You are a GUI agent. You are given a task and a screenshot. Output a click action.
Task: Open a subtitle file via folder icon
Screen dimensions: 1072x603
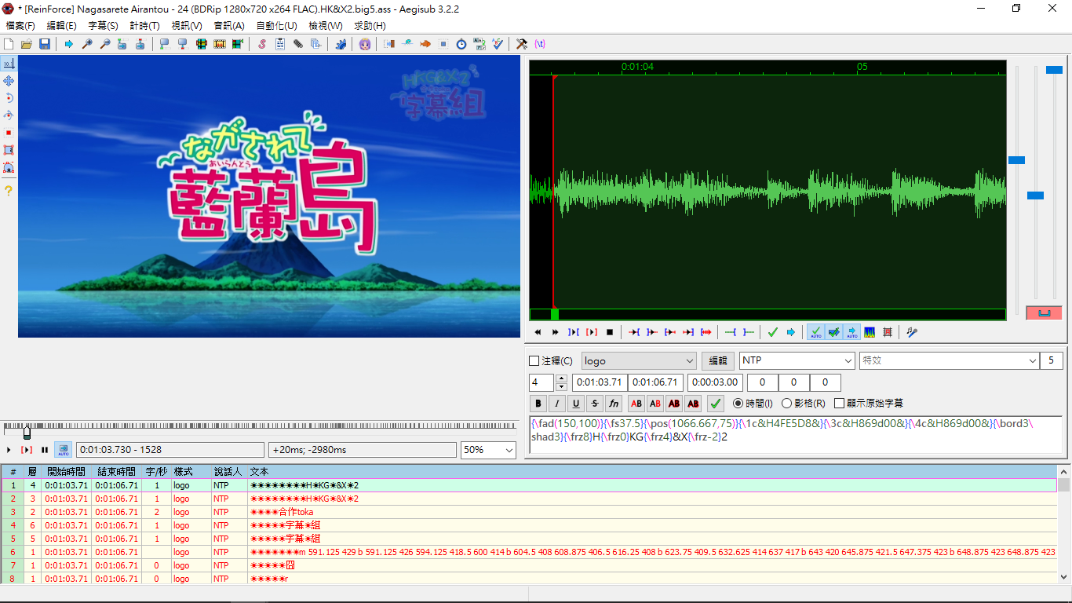[x=27, y=44]
